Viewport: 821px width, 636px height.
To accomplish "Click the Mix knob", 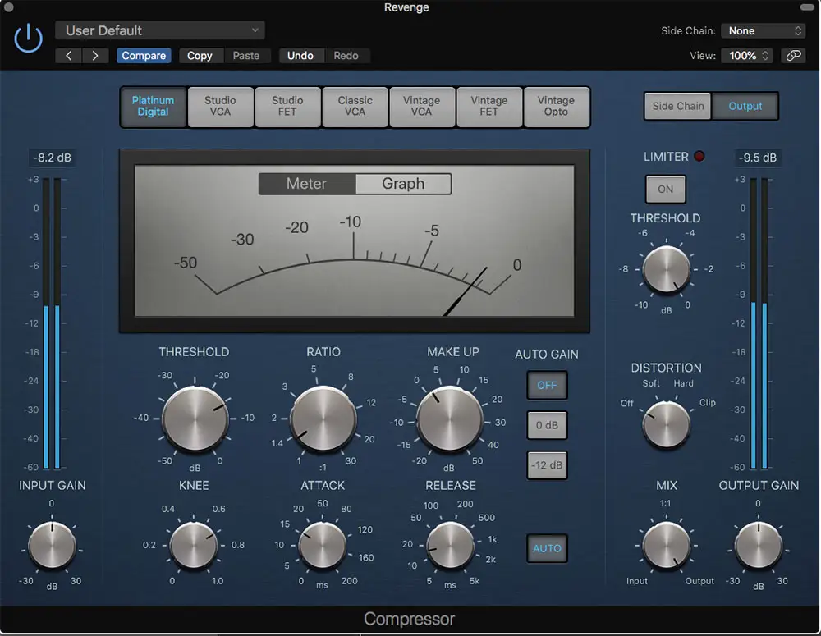I will (x=666, y=546).
